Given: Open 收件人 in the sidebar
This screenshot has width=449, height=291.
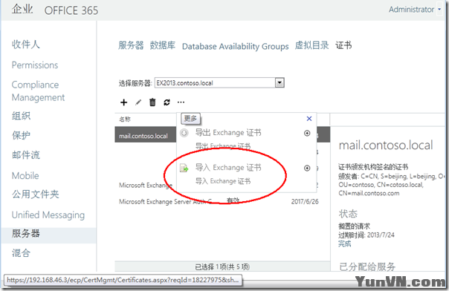Looking at the screenshot, I should 26,45.
